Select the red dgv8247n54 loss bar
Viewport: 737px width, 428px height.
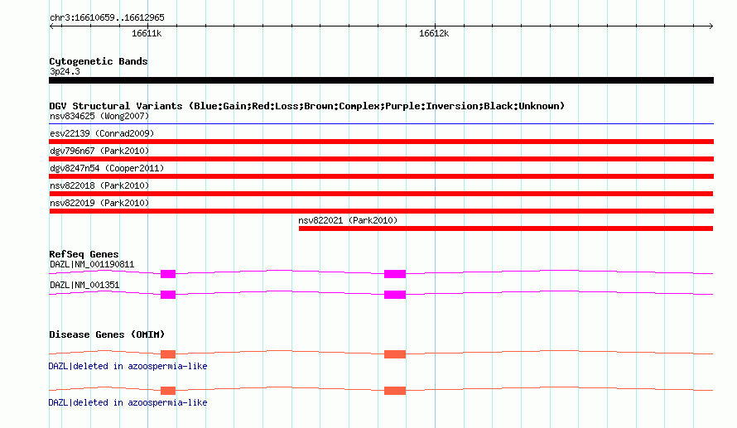point(381,176)
